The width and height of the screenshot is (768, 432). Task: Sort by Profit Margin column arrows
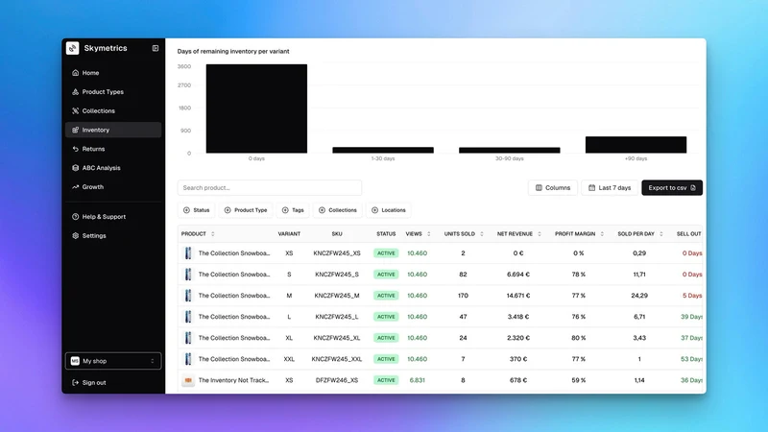coord(602,234)
